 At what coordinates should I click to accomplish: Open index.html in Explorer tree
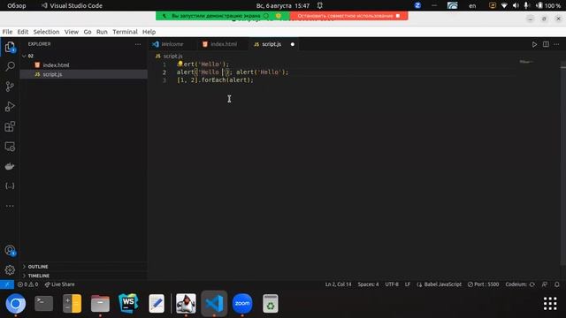coord(56,64)
